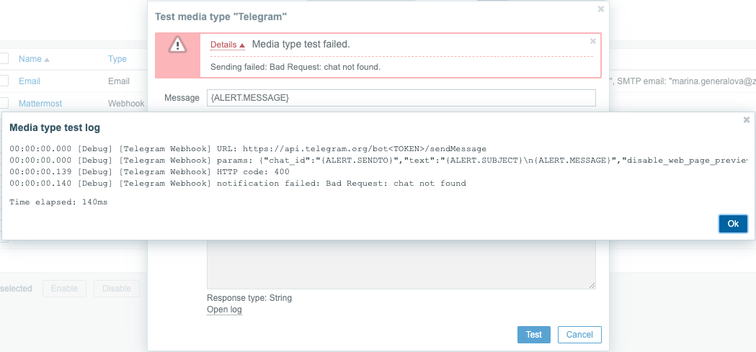Cancel the Telegram media type test
The height and width of the screenshot is (352, 756).
[579, 335]
